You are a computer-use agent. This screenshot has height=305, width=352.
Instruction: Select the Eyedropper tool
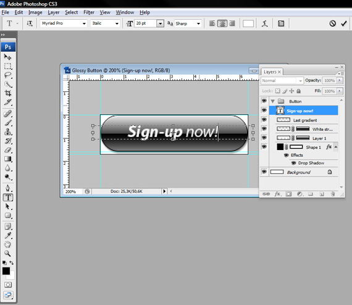click(x=7, y=235)
